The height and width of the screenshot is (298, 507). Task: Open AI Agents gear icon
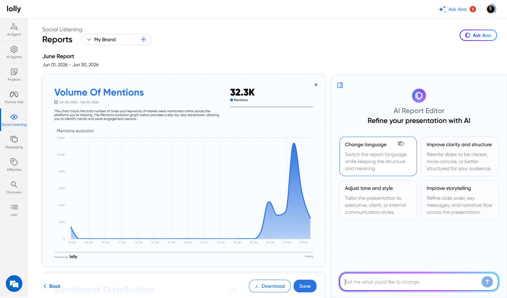(14, 49)
